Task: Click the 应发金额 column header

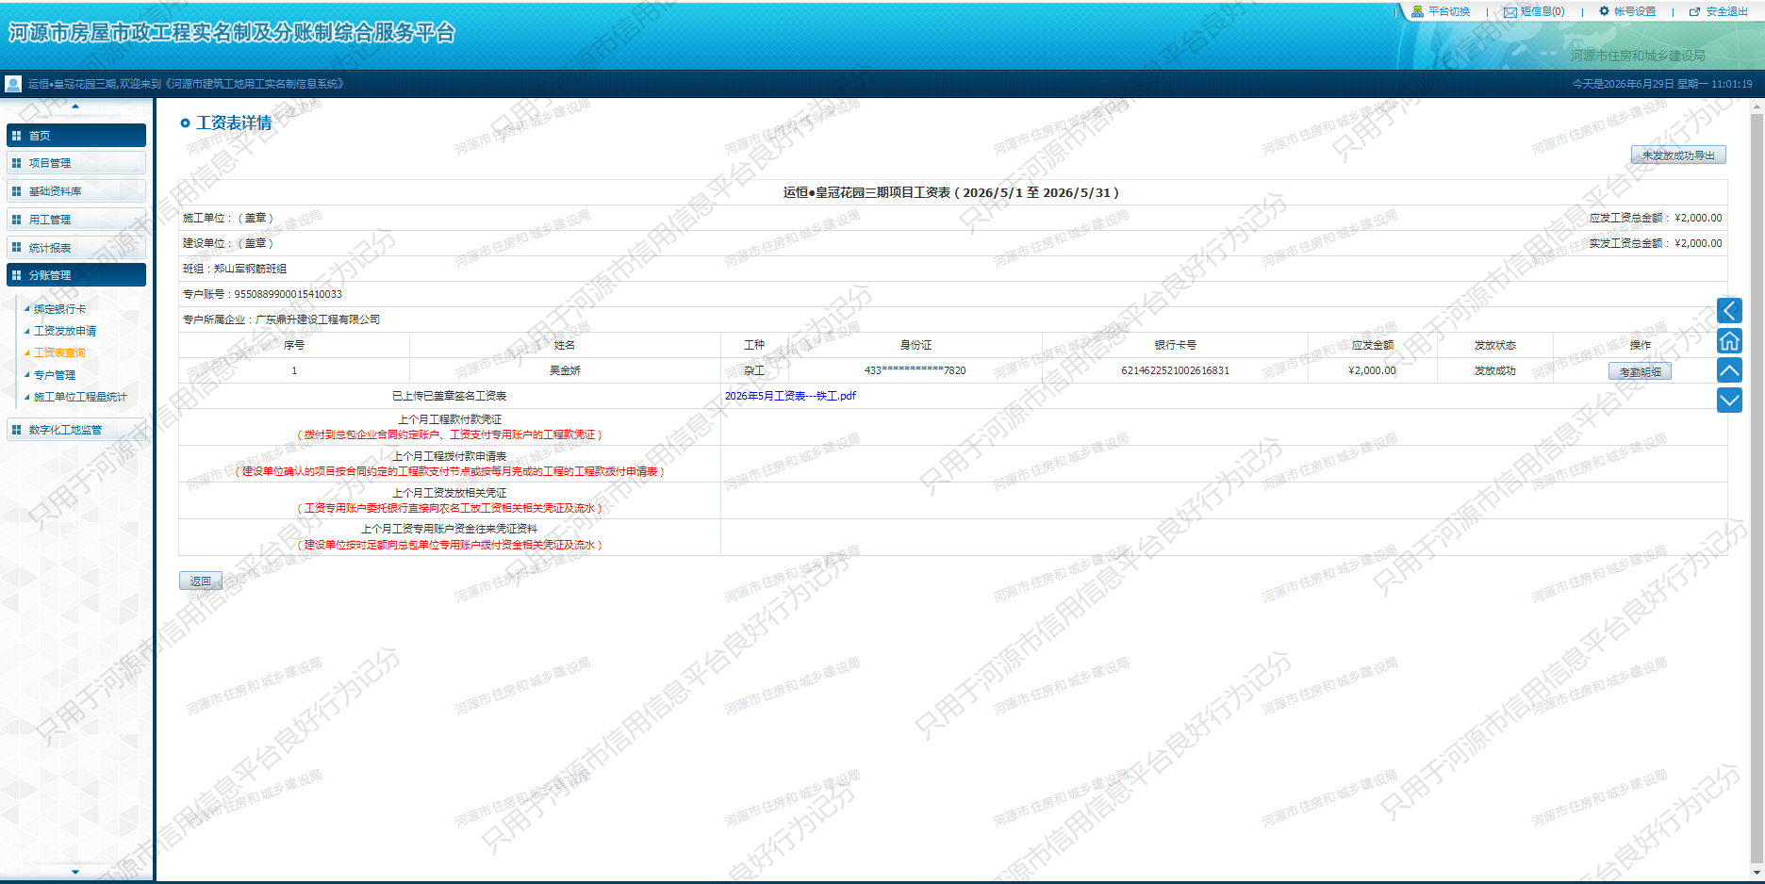Action: tap(1372, 345)
